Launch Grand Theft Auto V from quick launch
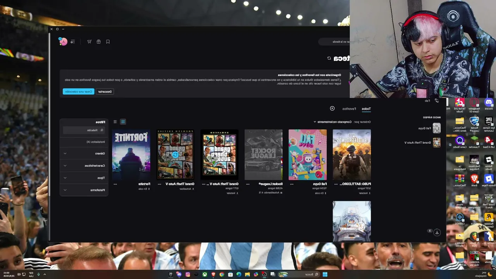This screenshot has width=496, height=279. [x=423, y=143]
